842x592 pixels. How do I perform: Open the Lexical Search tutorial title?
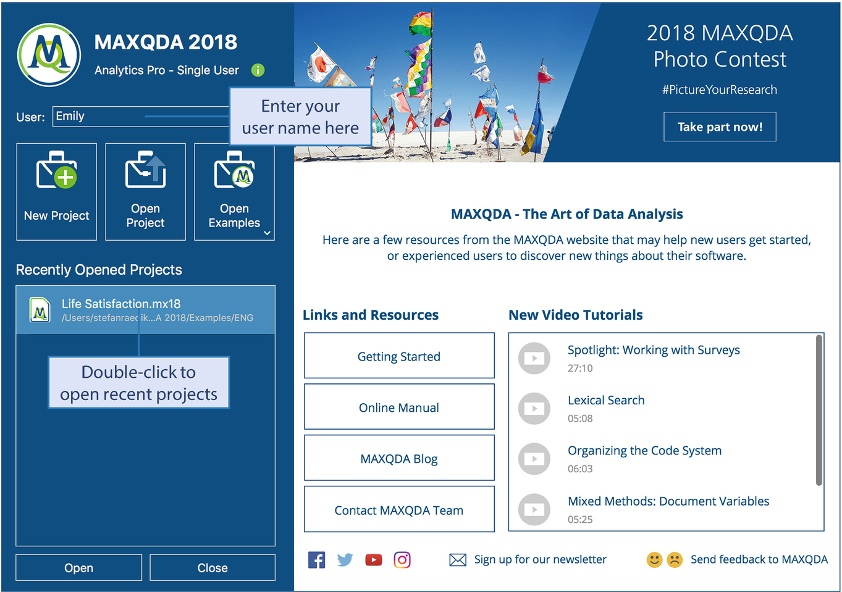pyautogui.click(x=606, y=400)
